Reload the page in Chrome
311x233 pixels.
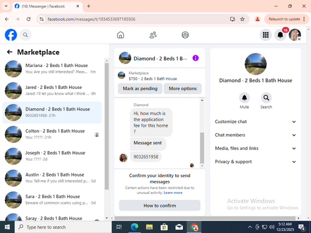[x=29, y=19]
